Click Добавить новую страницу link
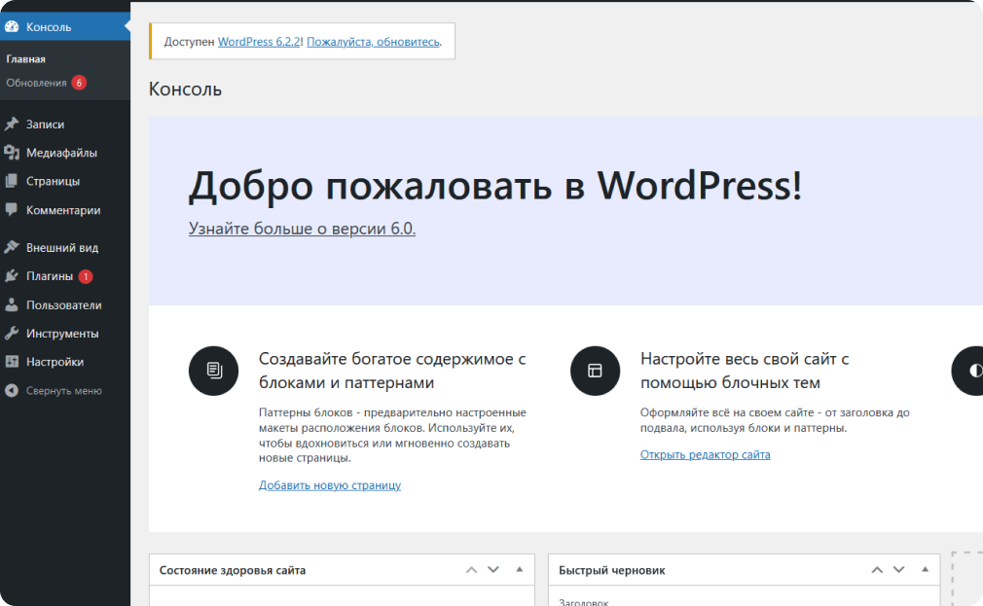This screenshot has height=606, width=983. [x=329, y=485]
